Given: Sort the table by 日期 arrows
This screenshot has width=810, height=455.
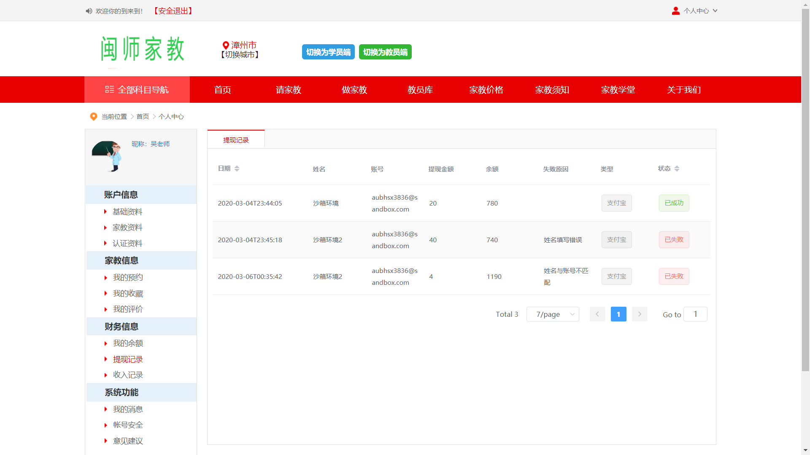Looking at the screenshot, I should click(237, 169).
